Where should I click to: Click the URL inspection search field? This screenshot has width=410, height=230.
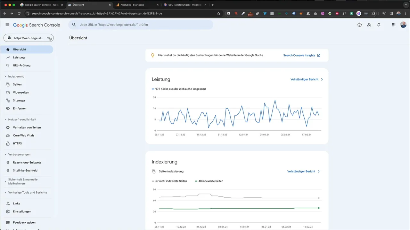141,25
